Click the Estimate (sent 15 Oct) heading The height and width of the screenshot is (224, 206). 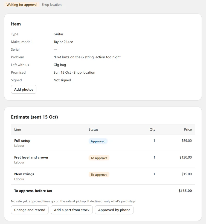tap(34, 117)
